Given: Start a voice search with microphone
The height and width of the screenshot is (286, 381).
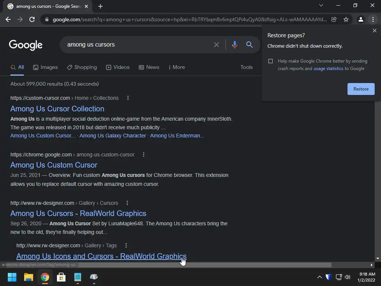Looking at the screenshot, I should tap(234, 45).
